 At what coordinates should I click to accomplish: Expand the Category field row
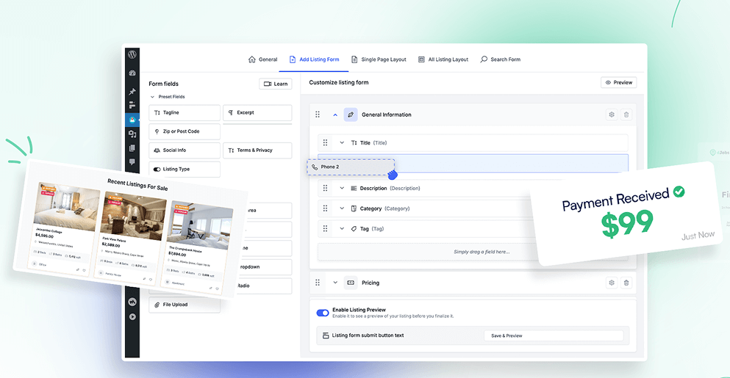[342, 208]
